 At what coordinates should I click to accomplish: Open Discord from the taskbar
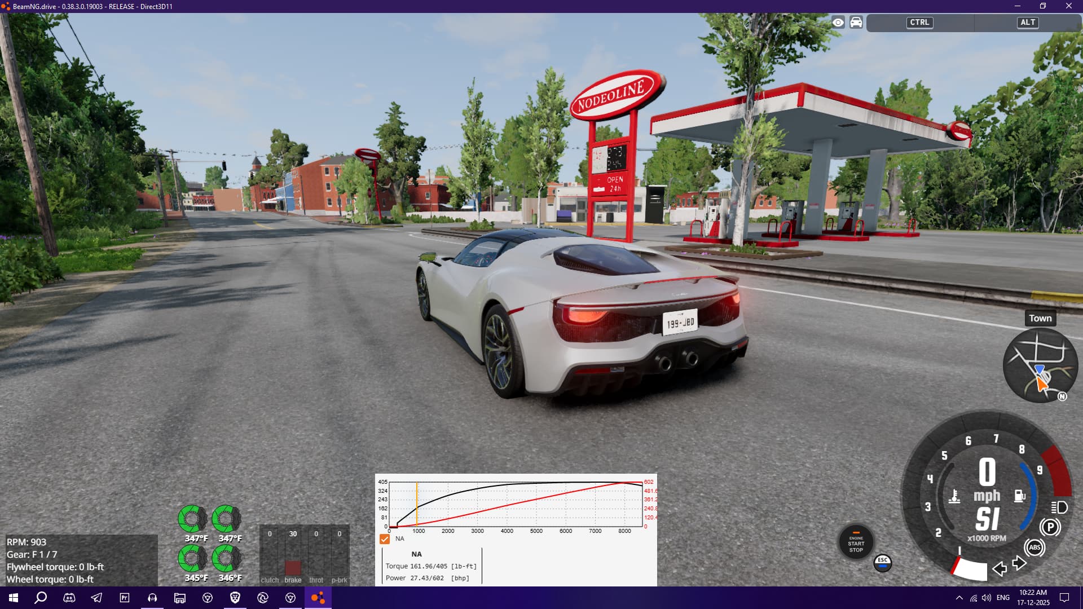tap(69, 598)
